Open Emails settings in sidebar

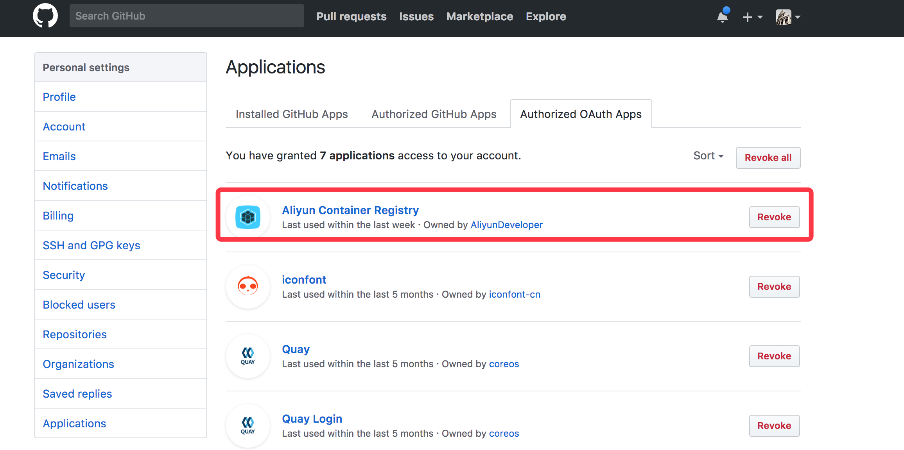click(x=121, y=156)
